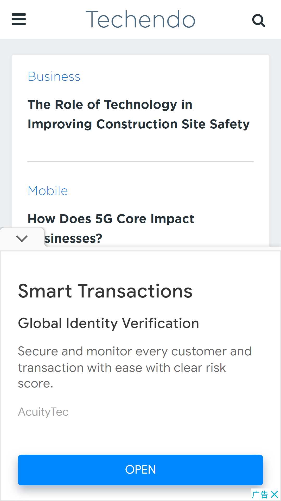Image resolution: width=281 pixels, height=501 pixels.
Task: Click Global Identity Verification ad subtitle
Action: [x=108, y=323]
